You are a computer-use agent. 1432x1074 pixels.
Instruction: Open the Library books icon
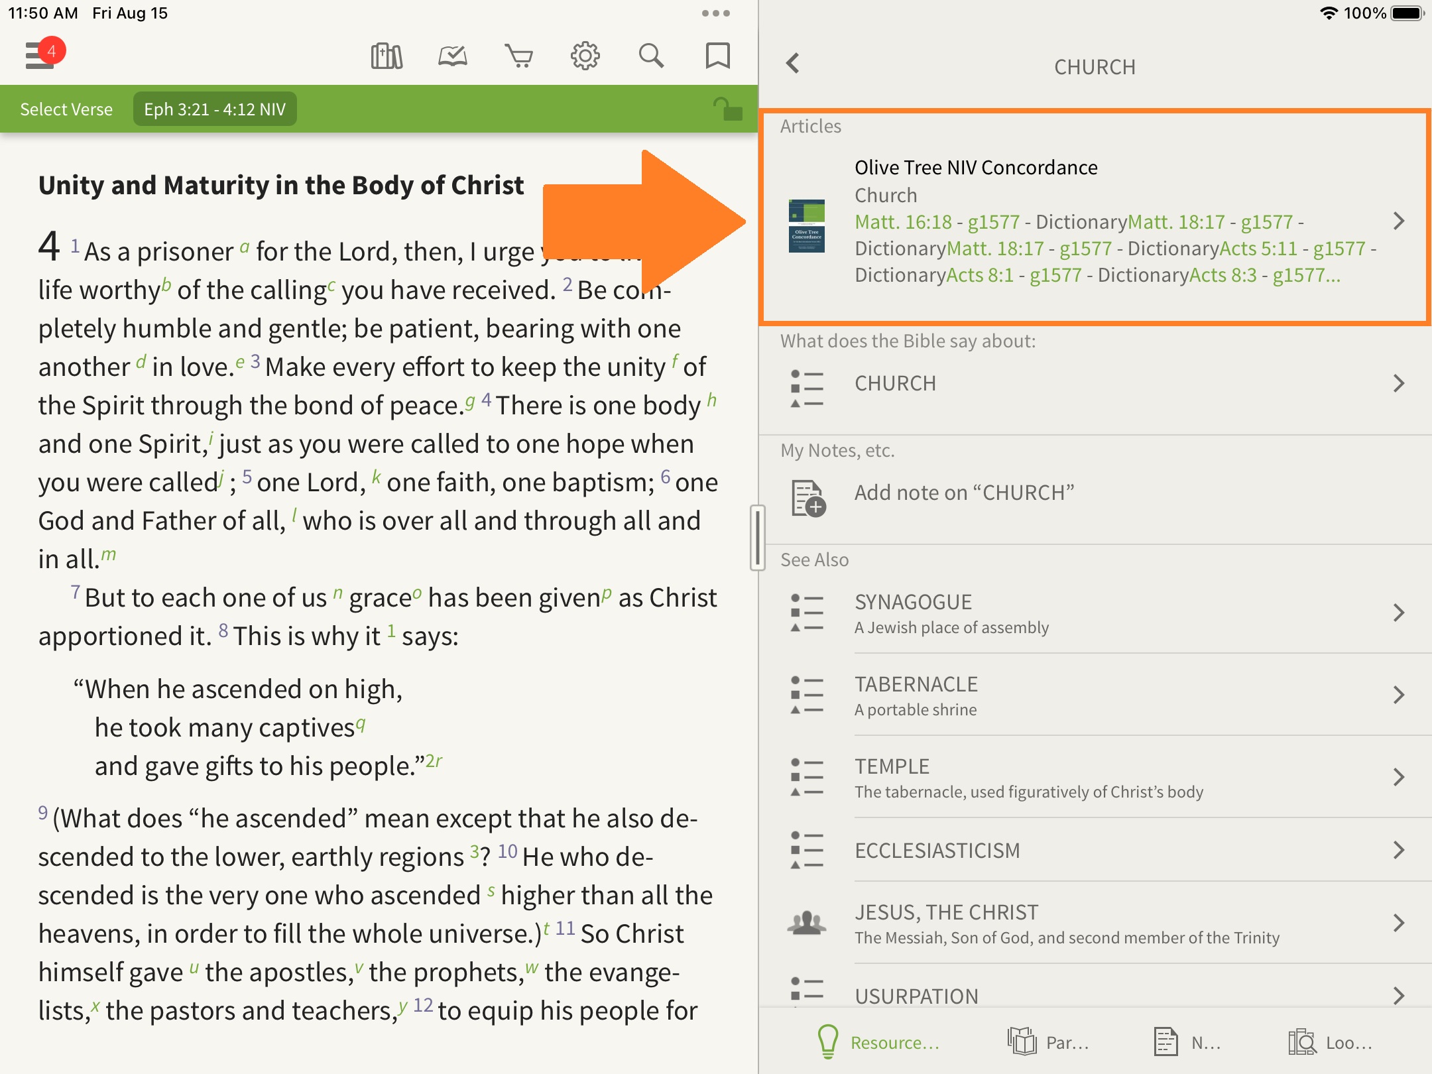point(387,56)
